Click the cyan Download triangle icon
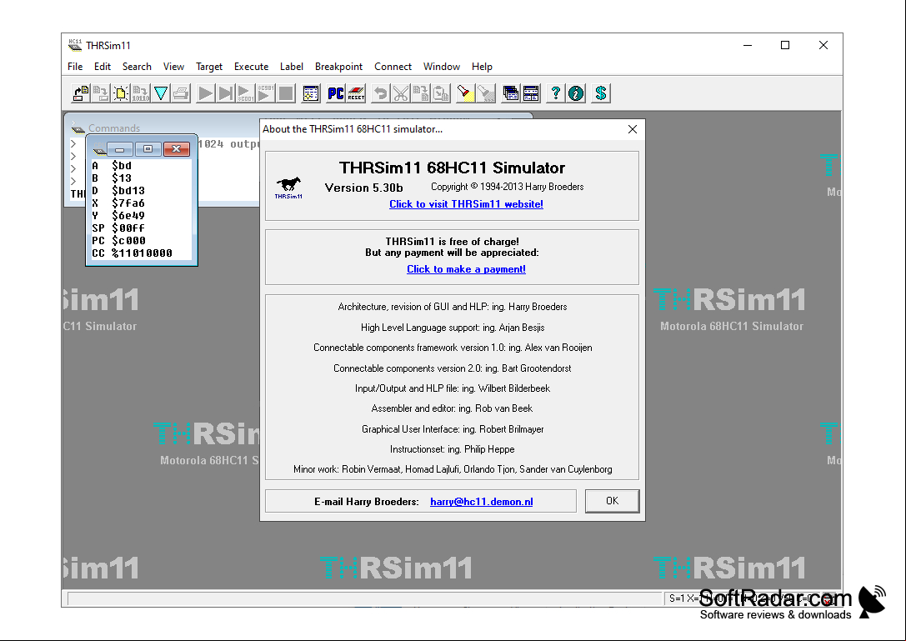Image resolution: width=906 pixels, height=641 pixels. coord(161,93)
